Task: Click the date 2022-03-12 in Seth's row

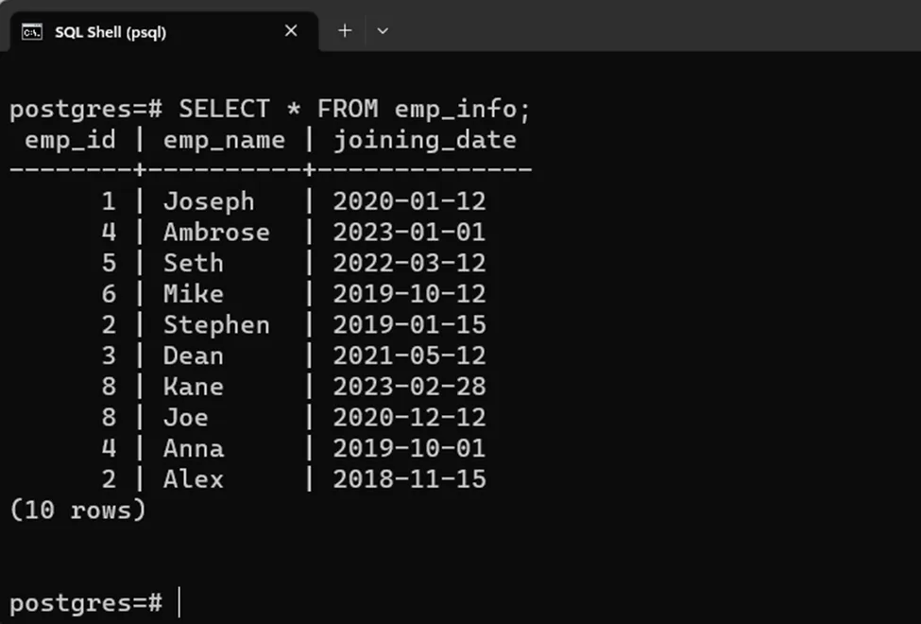Action: pyautogui.click(x=409, y=263)
